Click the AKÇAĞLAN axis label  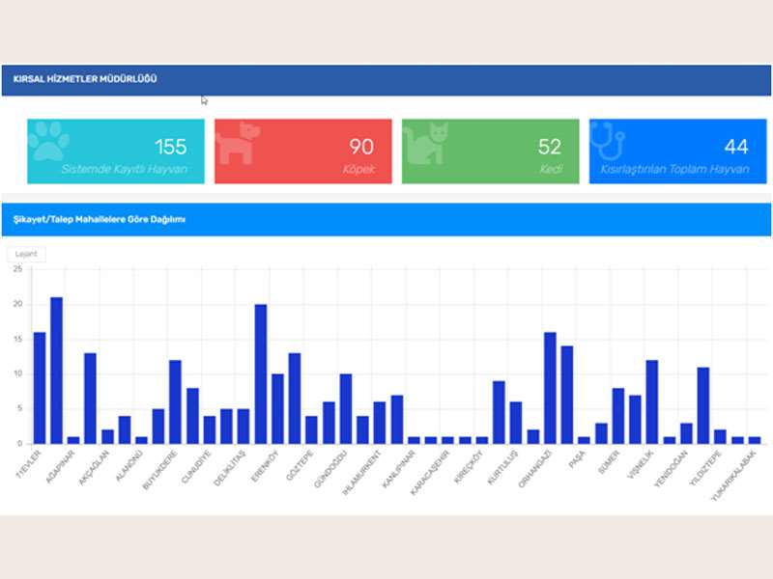tap(94, 467)
